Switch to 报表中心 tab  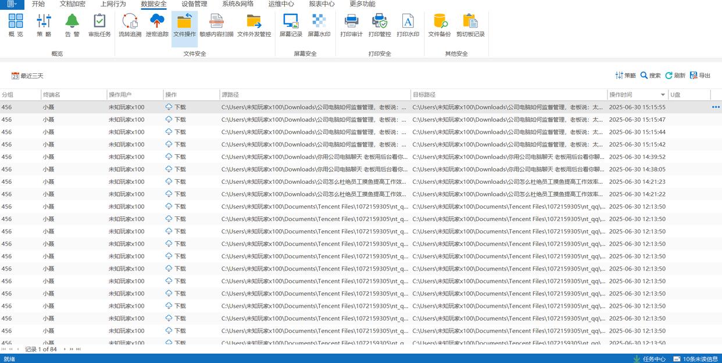[x=321, y=4]
